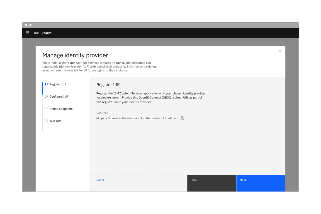321x214 pixels.
Task: Close the Manage identity provider dialog
Action: pyautogui.click(x=280, y=51)
